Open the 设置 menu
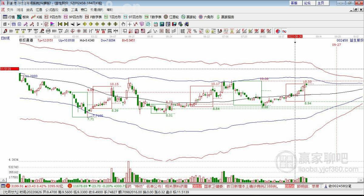The height and width of the screenshot is (196, 364). tap(65, 10)
